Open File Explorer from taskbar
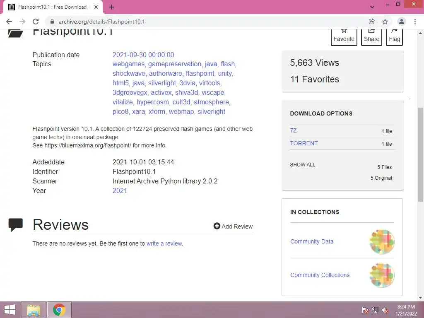 34,310
